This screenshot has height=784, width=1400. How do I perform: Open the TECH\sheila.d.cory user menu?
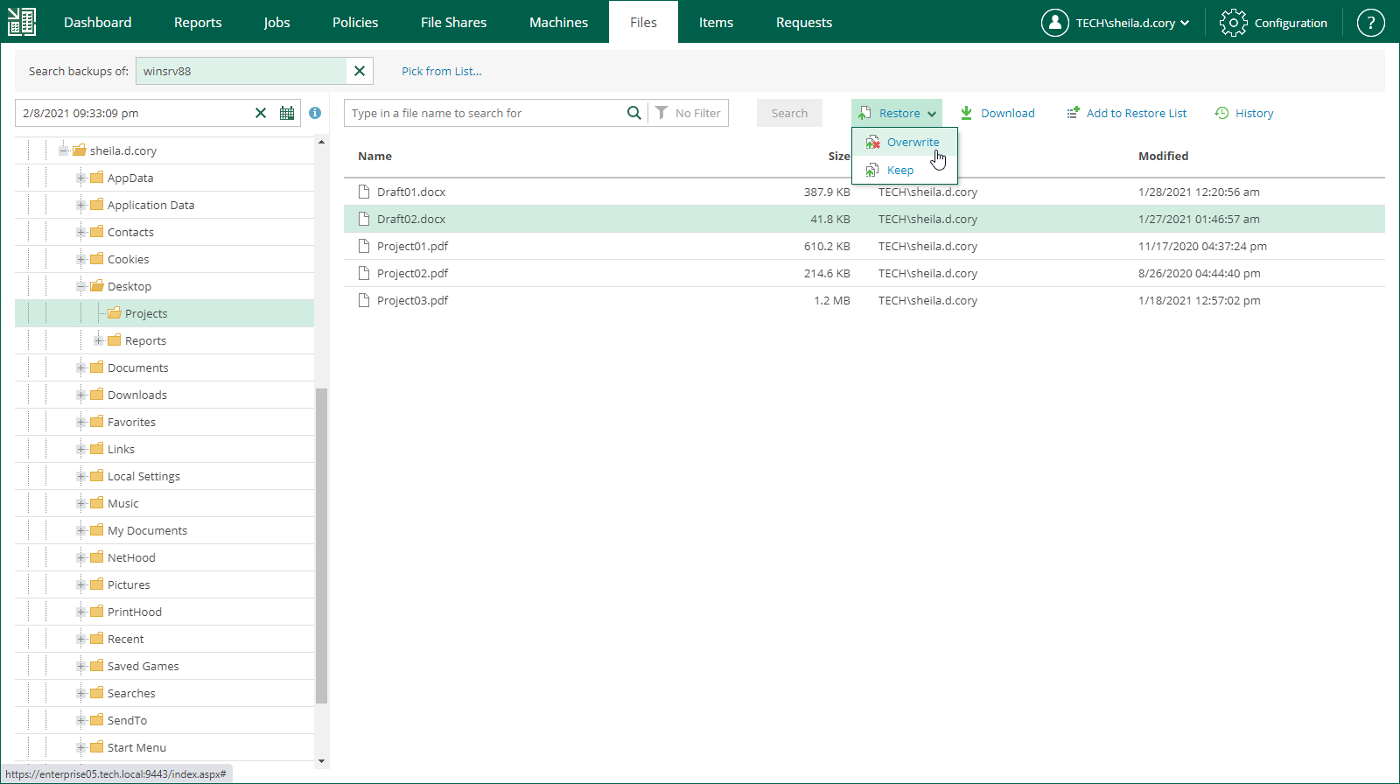[x=1116, y=23]
